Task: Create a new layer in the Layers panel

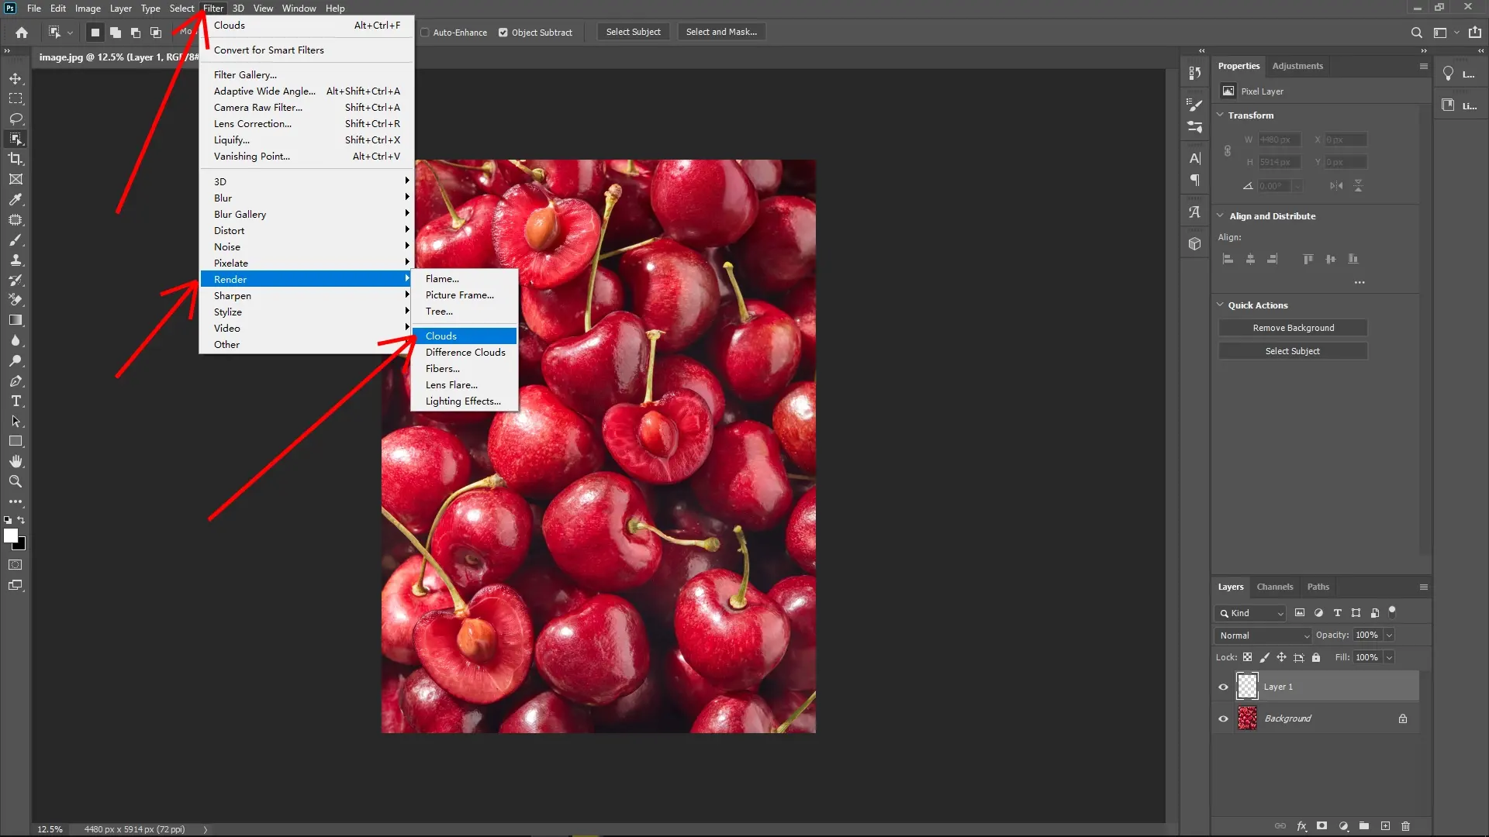Action: [x=1385, y=825]
